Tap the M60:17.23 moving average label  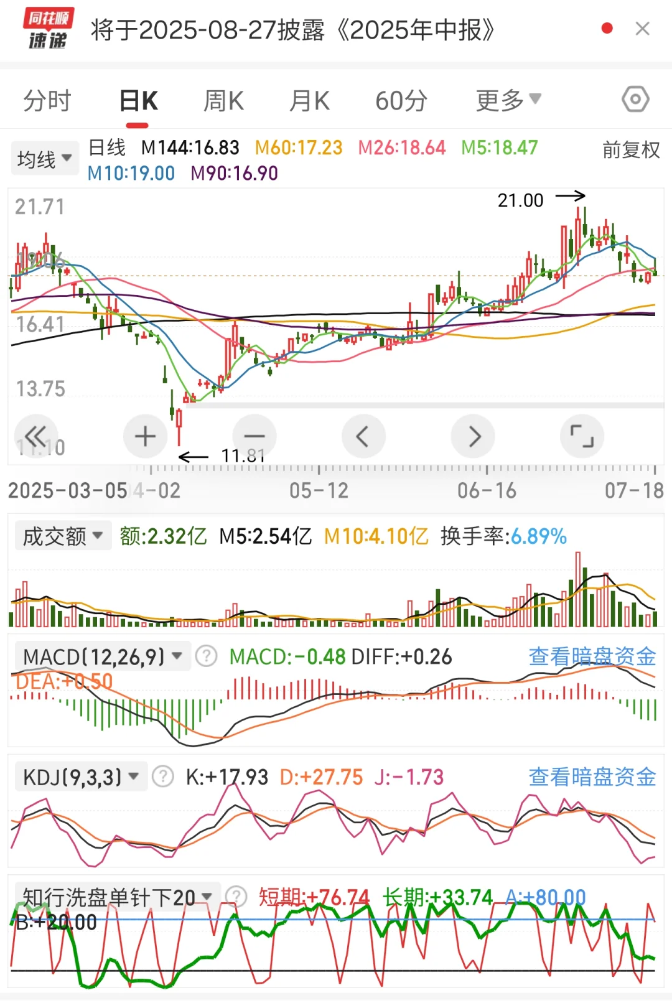299,148
